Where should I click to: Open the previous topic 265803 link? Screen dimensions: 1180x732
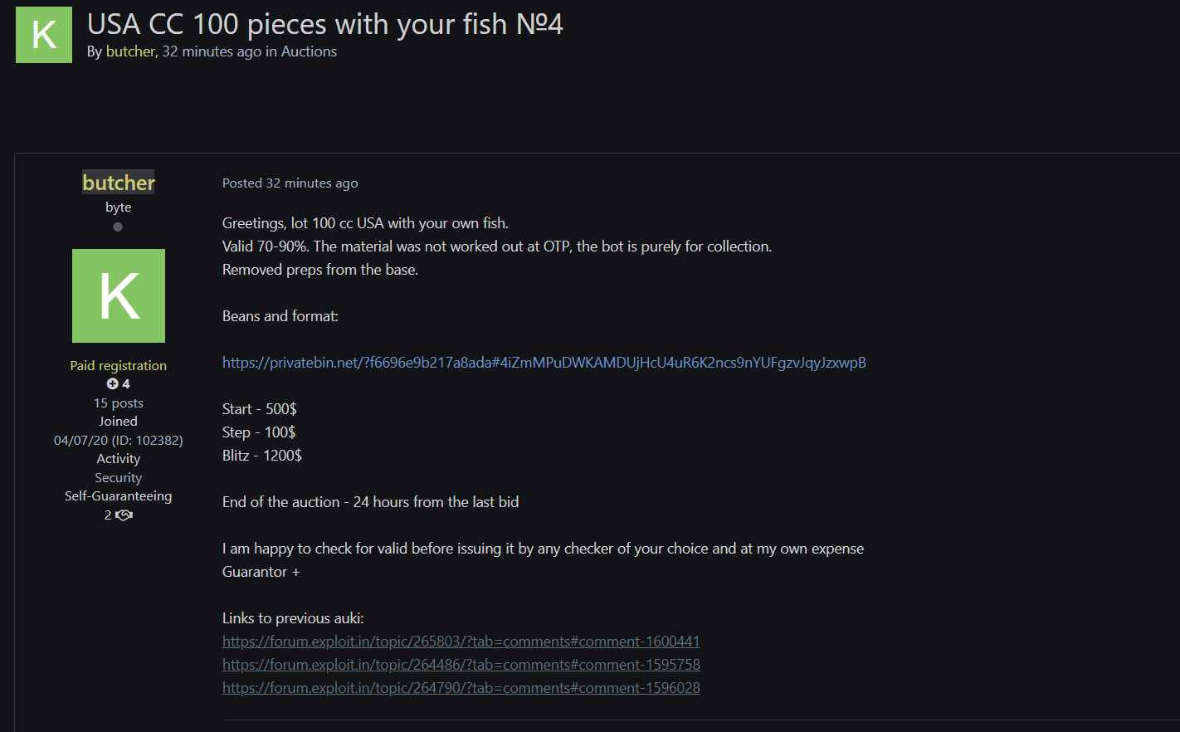click(x=461, y=642)
